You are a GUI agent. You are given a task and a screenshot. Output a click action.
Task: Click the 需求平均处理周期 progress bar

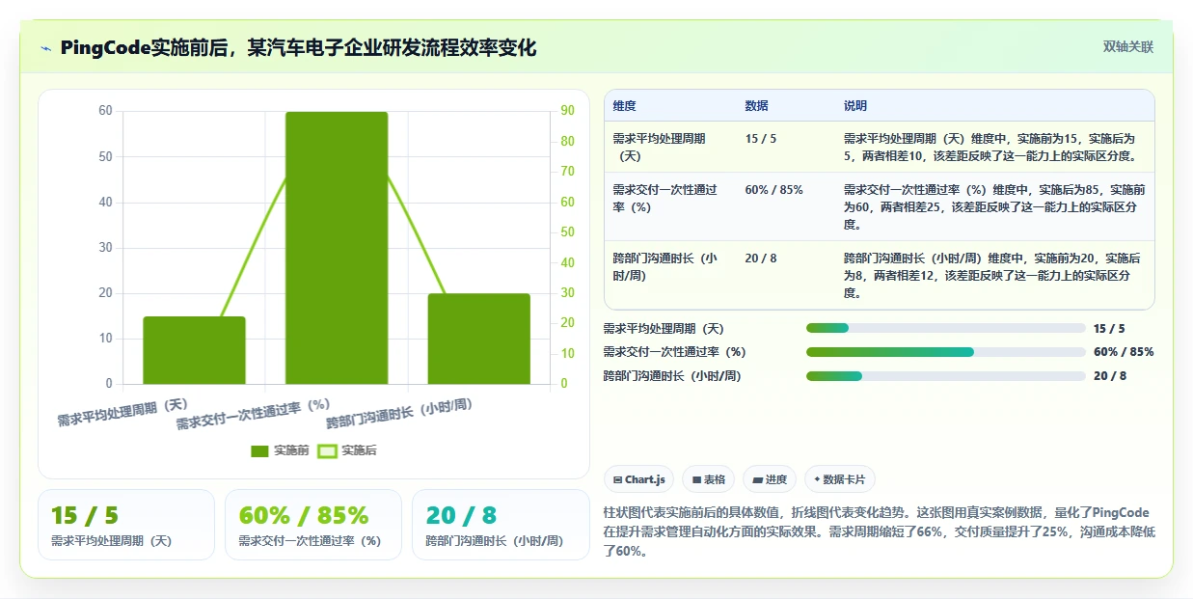click(945, 328)
